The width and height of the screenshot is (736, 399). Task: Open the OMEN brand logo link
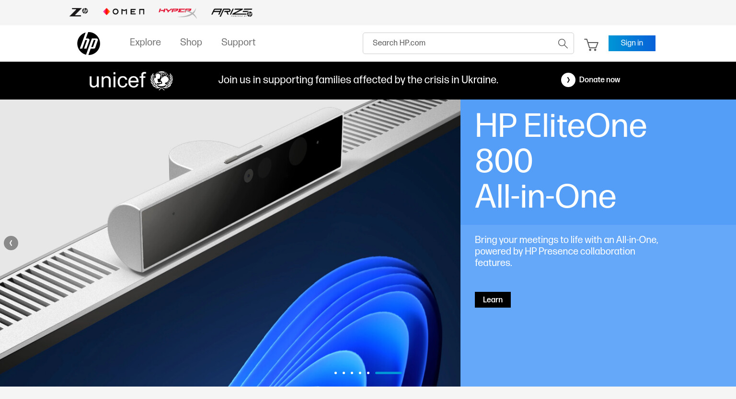tap(124, 12)
